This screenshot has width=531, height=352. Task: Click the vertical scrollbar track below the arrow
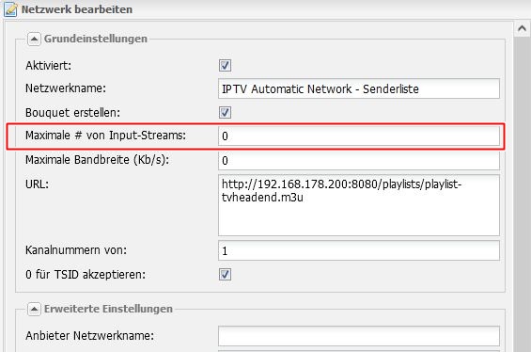point(522,194)
